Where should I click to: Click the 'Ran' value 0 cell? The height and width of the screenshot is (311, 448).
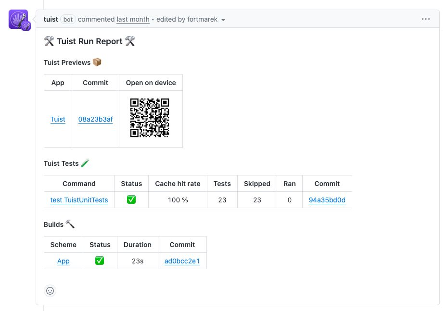click(x=289, y=200)
